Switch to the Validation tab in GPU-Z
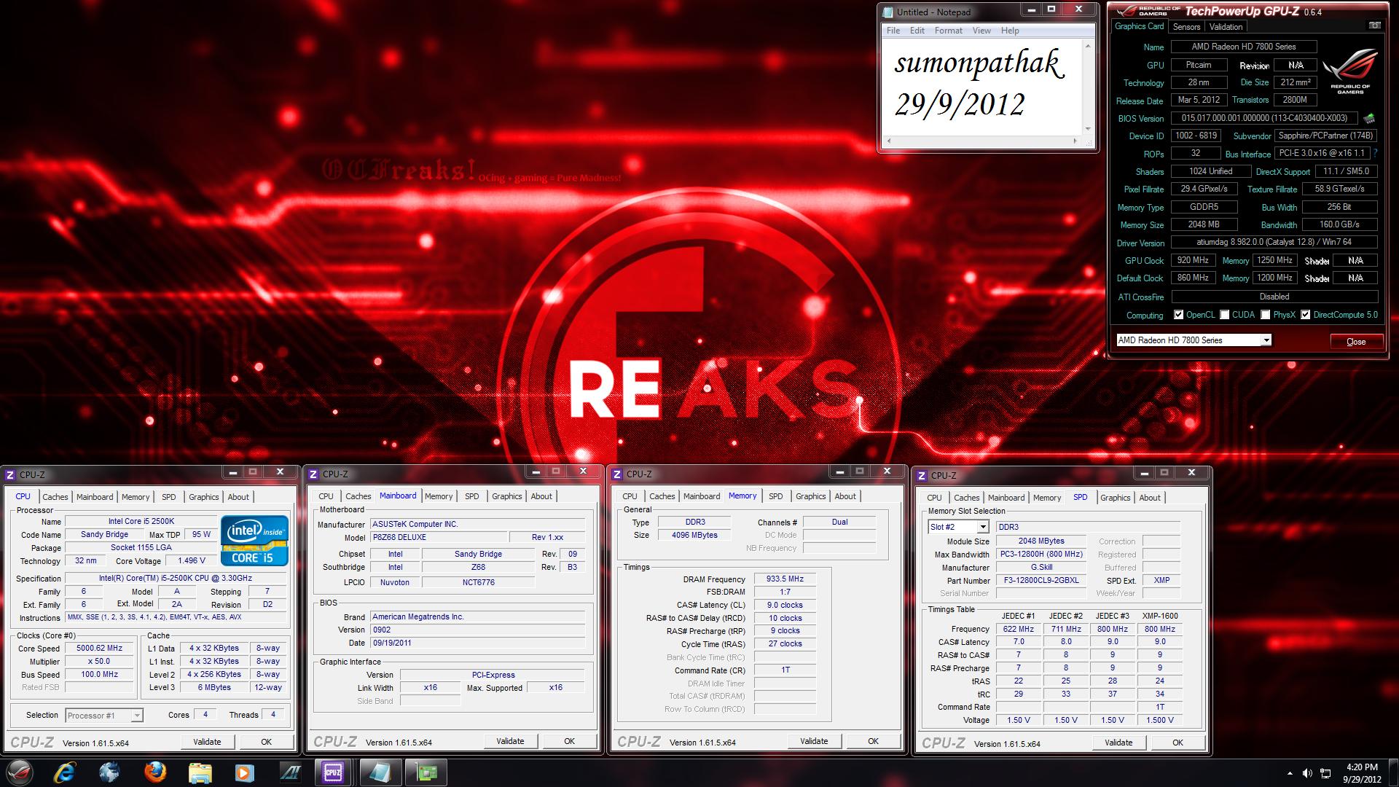This screenshot has width=1399, height=787. tap(1226, 27)
